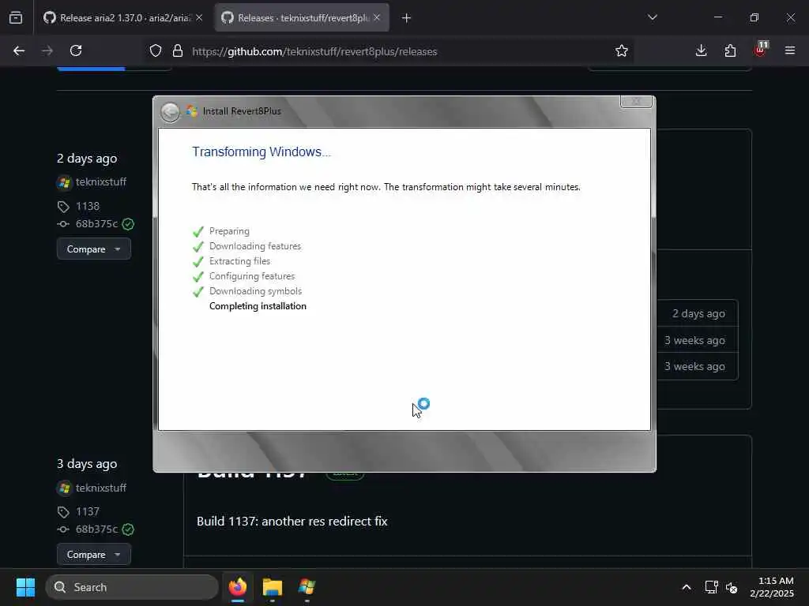
Task: Click 'Build 1137: another res redirect fix' text
Action: pyautogui.click(x=292, y=522)
